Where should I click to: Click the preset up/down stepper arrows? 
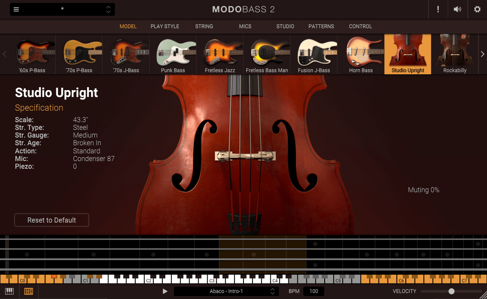click(x=109, y=9)
